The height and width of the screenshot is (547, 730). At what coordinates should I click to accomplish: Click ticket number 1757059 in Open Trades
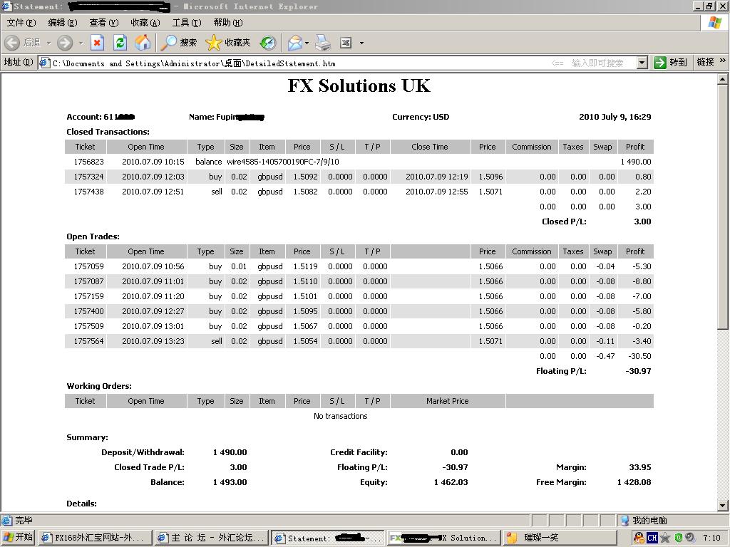[x=88, y=266]
